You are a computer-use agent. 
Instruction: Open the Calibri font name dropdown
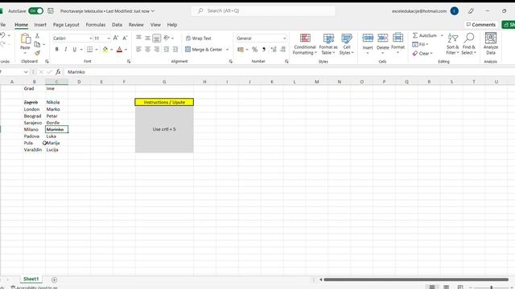tap(91, 39)
